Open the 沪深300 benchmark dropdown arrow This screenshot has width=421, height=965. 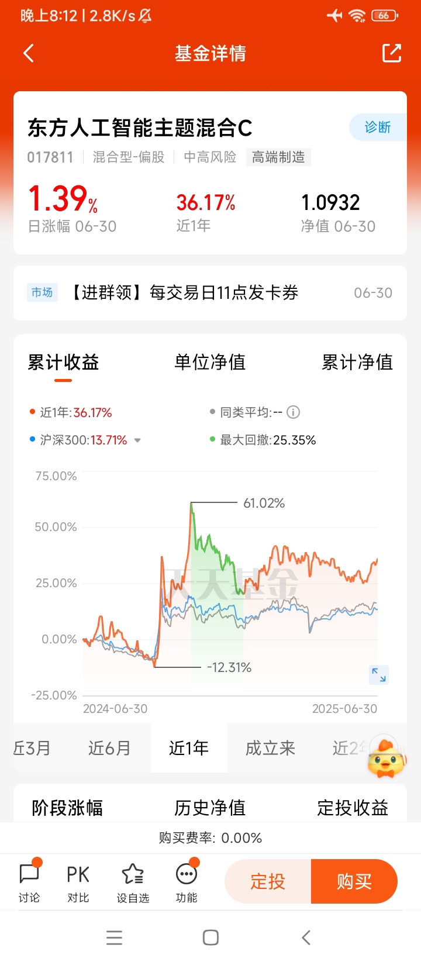pos(137,440)
